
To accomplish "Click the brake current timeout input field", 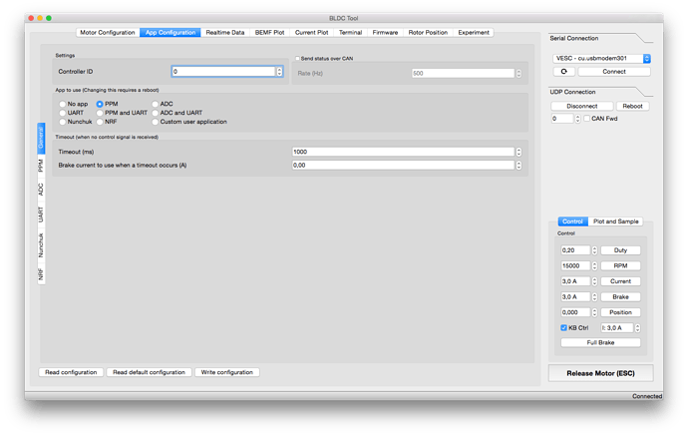I will coord(403,165).
